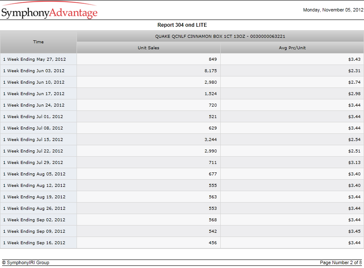Click unit sales value 677
364x268 pixels.
click(x=213, y=174)
